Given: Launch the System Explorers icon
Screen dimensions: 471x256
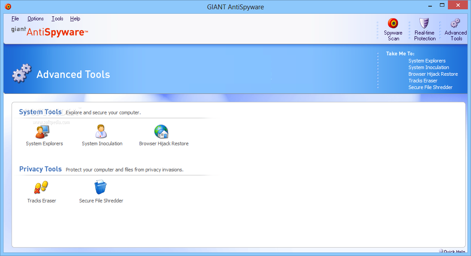Looking at the screenshot, I should pyautogui.click(x=42, y=132).
